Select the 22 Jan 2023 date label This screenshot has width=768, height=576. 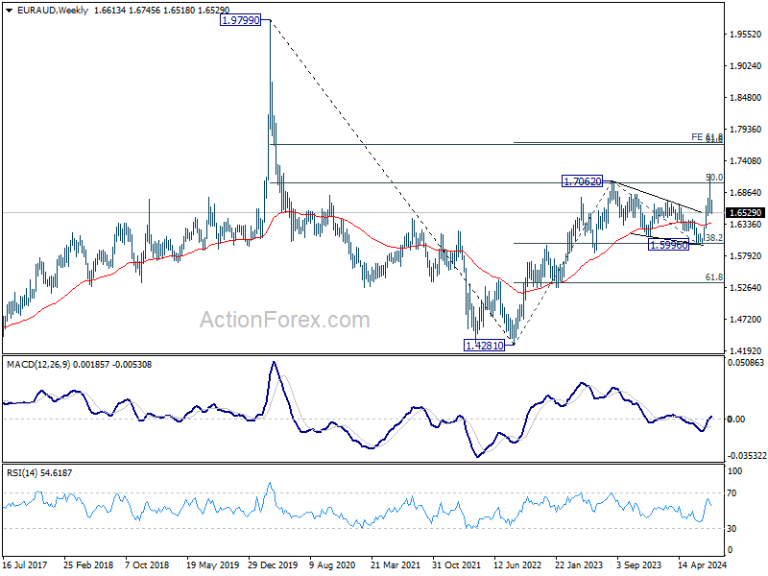[x=579, y=564]
